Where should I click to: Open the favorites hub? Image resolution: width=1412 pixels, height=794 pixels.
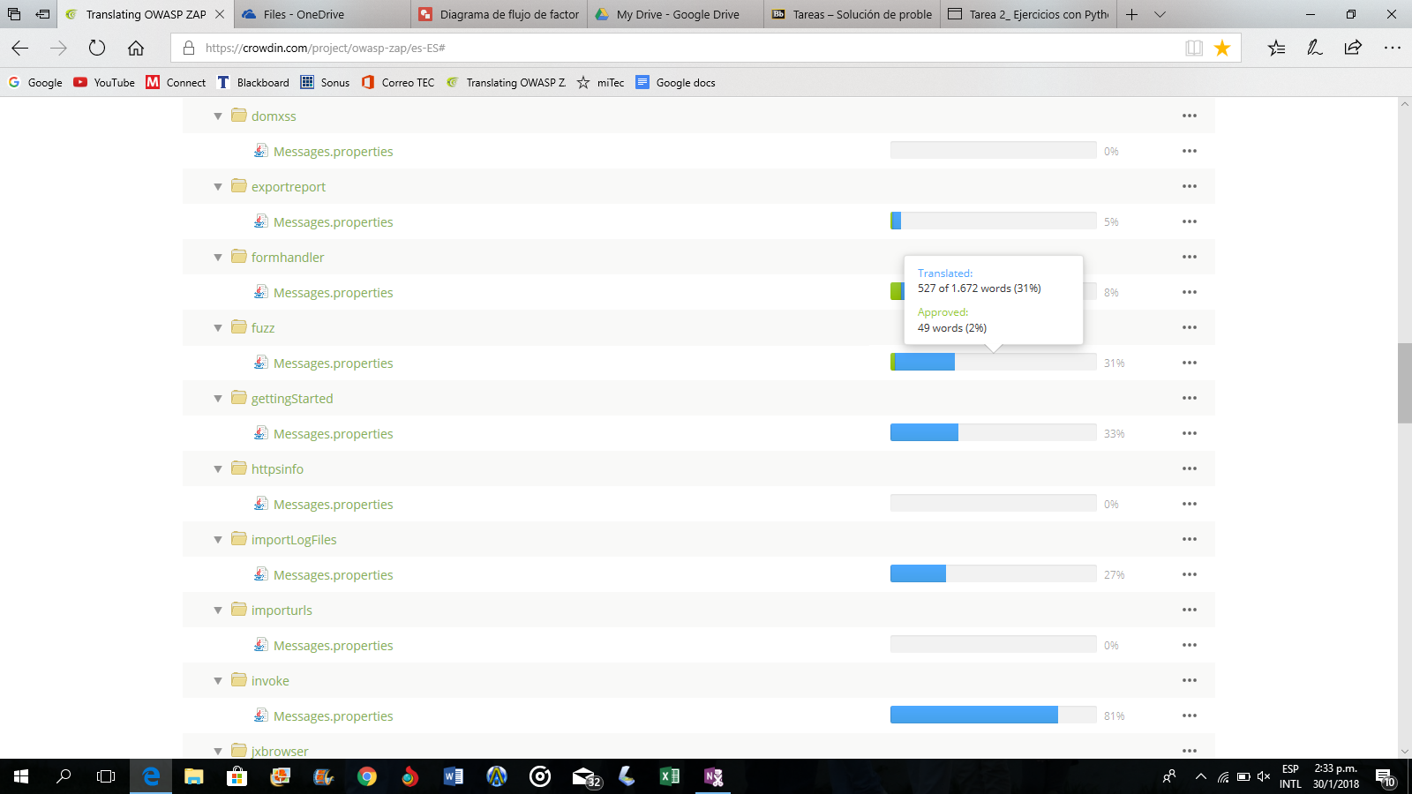pyautogui.click(x=1276, y=48)
